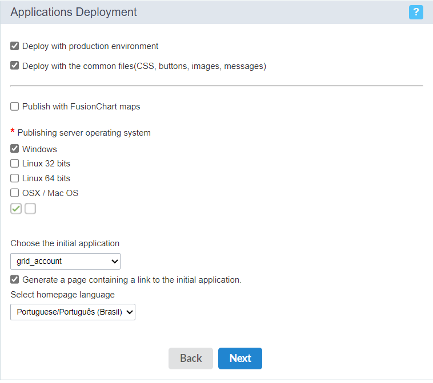Select the Linux 64 bits checkbox

point(15,178)
